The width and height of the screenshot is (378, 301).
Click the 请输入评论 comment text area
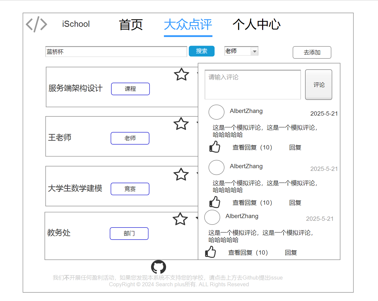click(x=253, y=85)
